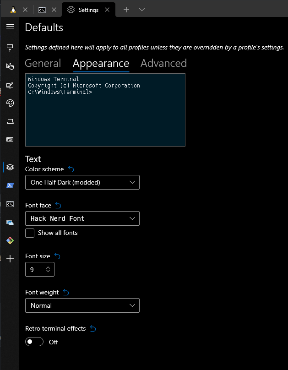Open the Color schemes page
Screen dimensions: 288x370
click(x=10, y=103)
